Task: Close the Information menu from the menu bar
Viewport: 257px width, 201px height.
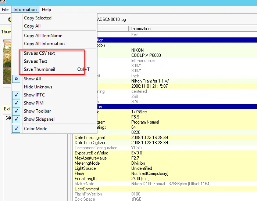Action: 25,10
